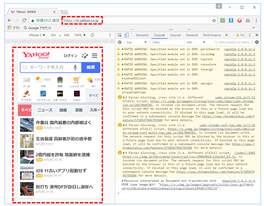The height and width of the screenshot is (206, 264).
Task: Open Chrome's three-dot main menu
Action: 256,20
